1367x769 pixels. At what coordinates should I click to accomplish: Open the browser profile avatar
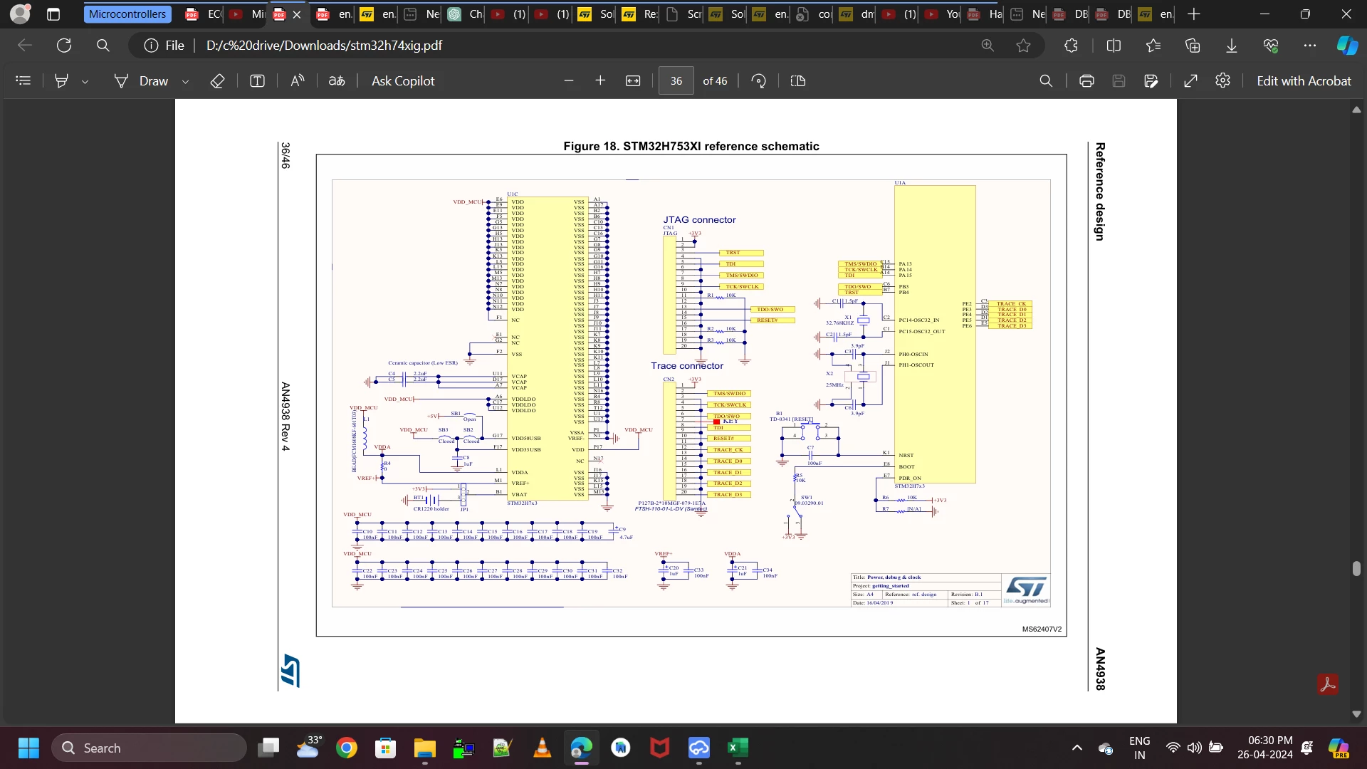[21, 14]
